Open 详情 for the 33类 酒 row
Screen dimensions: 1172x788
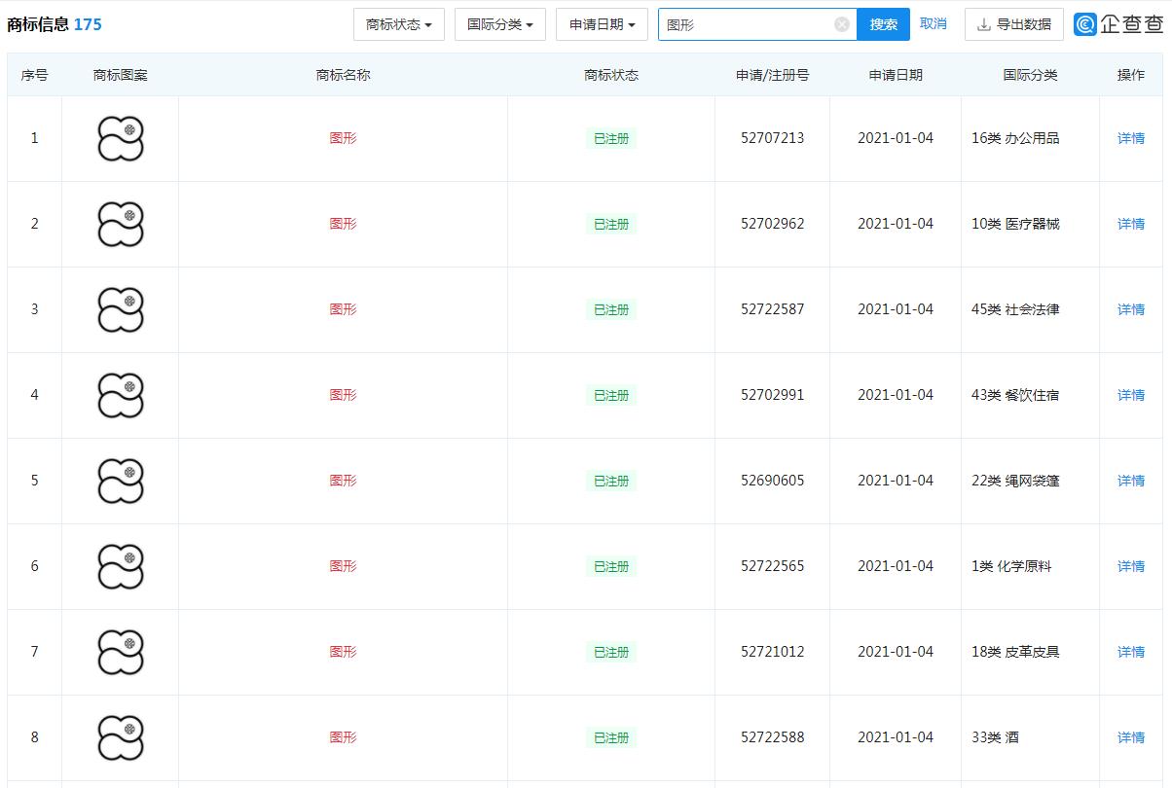[1130, 737]
